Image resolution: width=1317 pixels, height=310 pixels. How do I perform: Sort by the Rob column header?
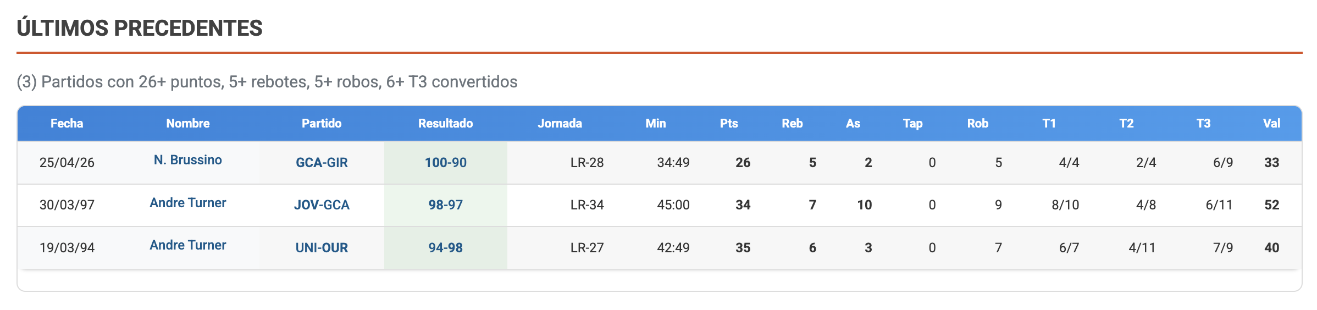977,123
